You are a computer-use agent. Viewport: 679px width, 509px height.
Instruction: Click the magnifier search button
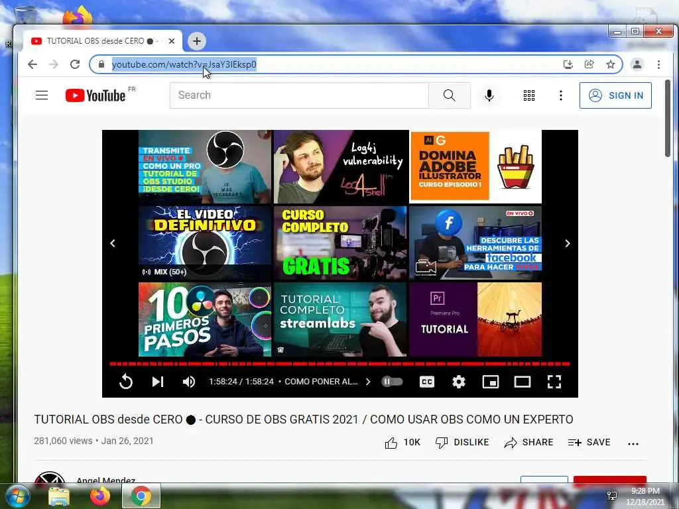tap(450, 95)
